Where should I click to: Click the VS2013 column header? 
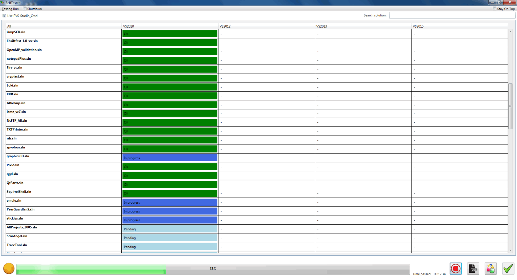(x=363, y=26)
